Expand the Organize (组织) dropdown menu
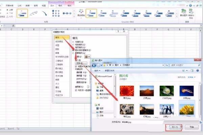The image size is (203, 135). (98, 71)
